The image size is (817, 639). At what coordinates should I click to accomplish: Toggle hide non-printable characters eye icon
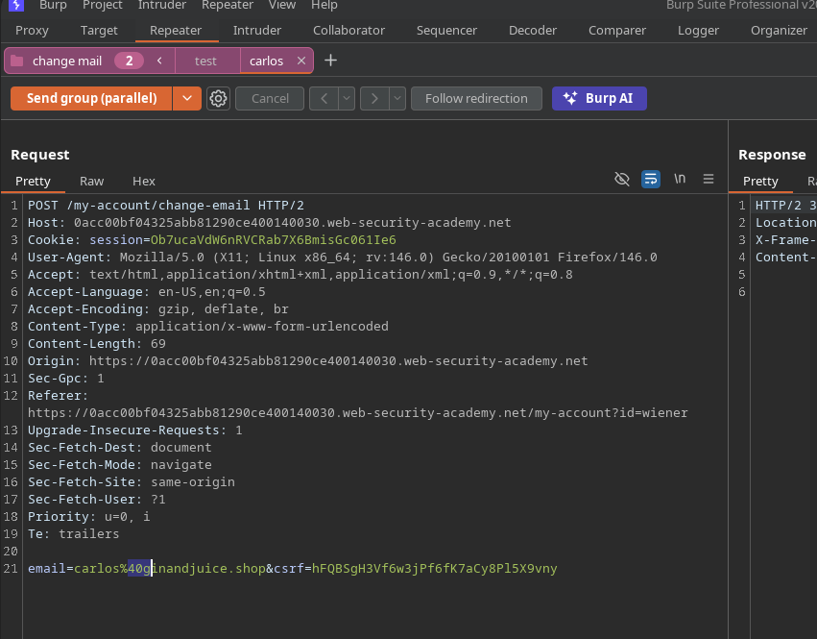(622, 179)
